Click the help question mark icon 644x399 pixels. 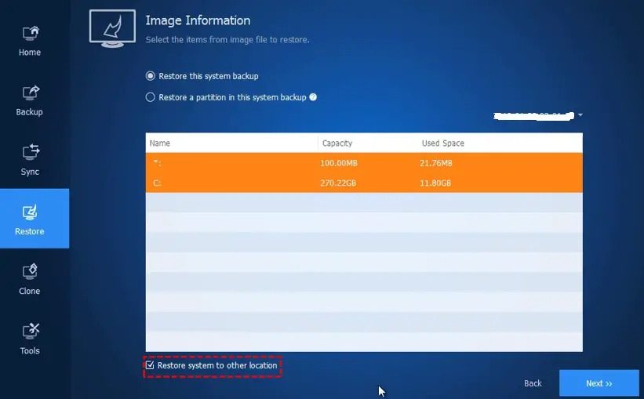point(313,97)
